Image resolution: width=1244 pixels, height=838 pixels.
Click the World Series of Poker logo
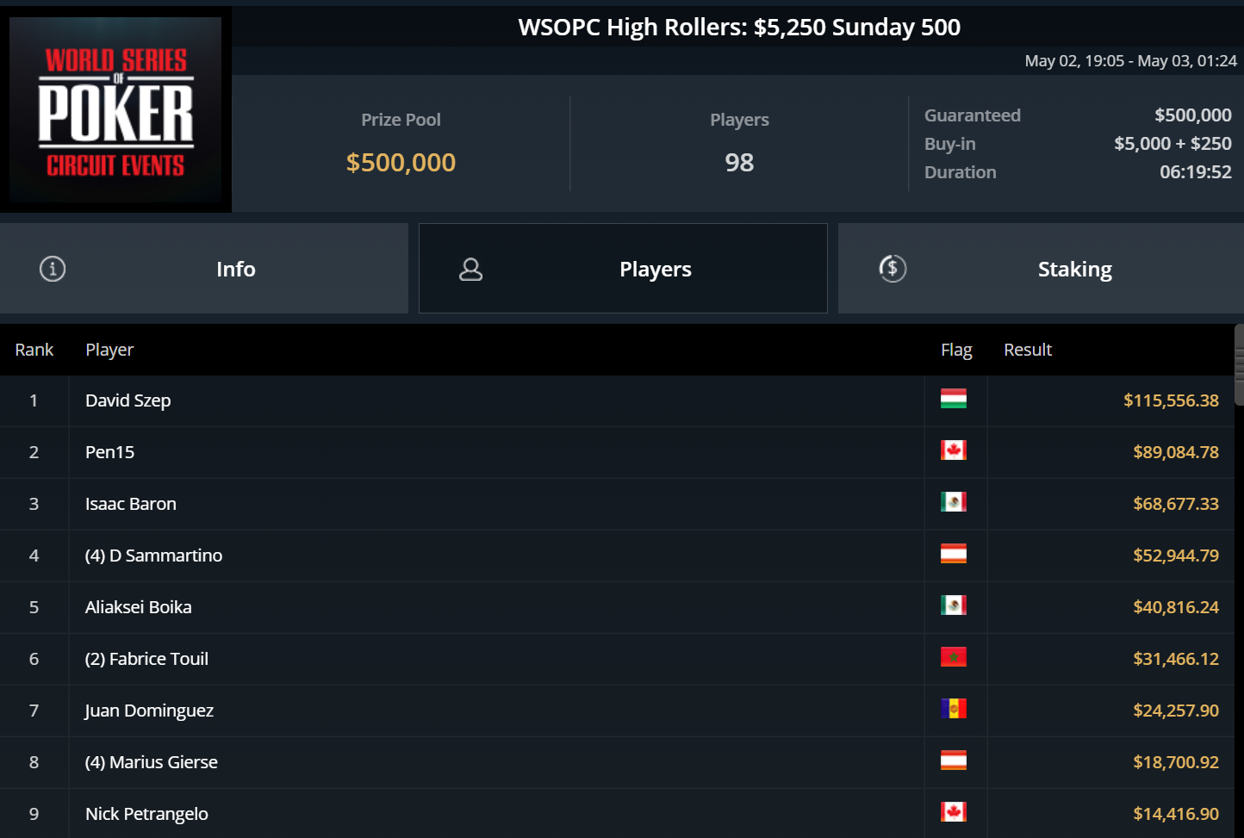(115, 110)
